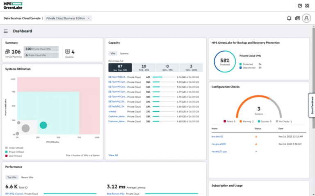Open the BUK-Remote-PSG latency link
Viewport: 315px width, 196px height.
click(x=116, y=194)
